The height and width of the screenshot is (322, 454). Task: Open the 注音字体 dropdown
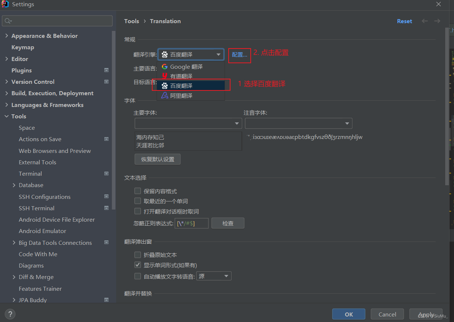(x=299, y=123)
